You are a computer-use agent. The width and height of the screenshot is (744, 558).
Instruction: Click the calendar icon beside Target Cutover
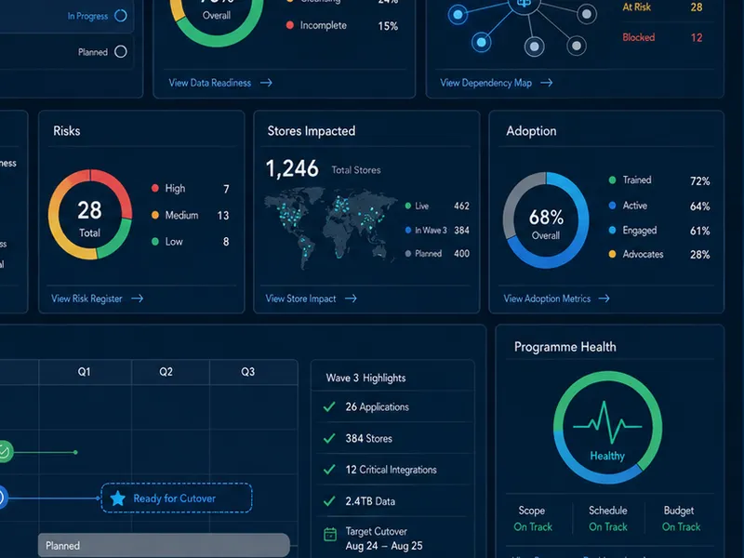(x=330, y=534)
